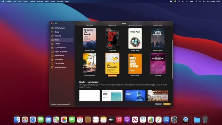Viewport: 222px width, 125px height.
Task: Click the Cancel button
Action: click(159, 104)
